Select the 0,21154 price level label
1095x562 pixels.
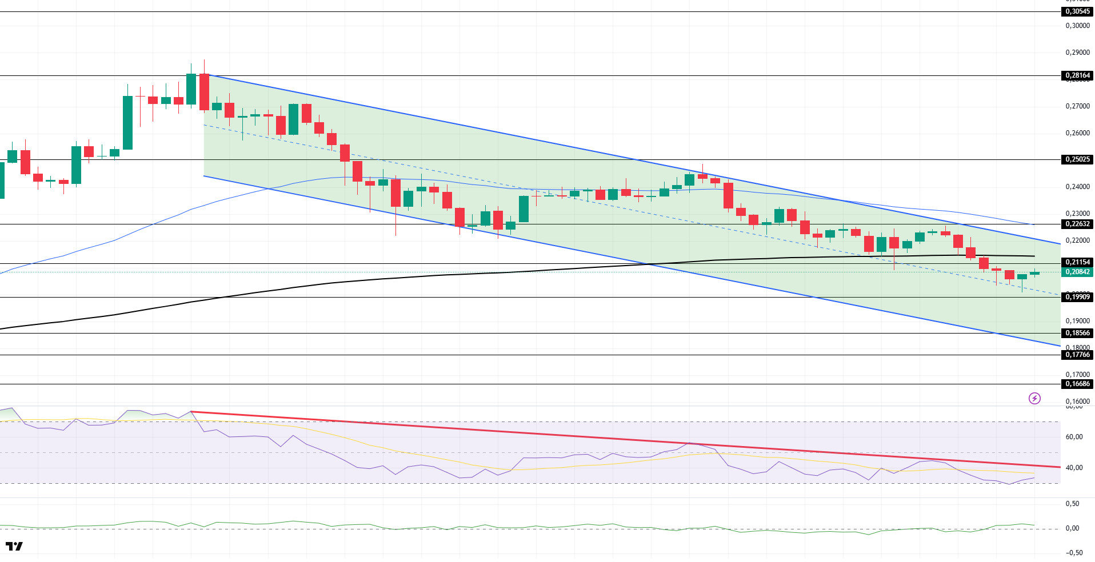pos(1077,262)
